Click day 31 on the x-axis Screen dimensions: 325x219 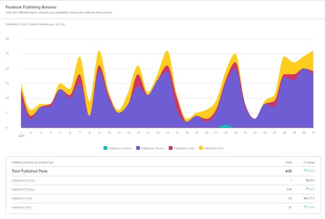pyautogui.click(x=313, y=133)
